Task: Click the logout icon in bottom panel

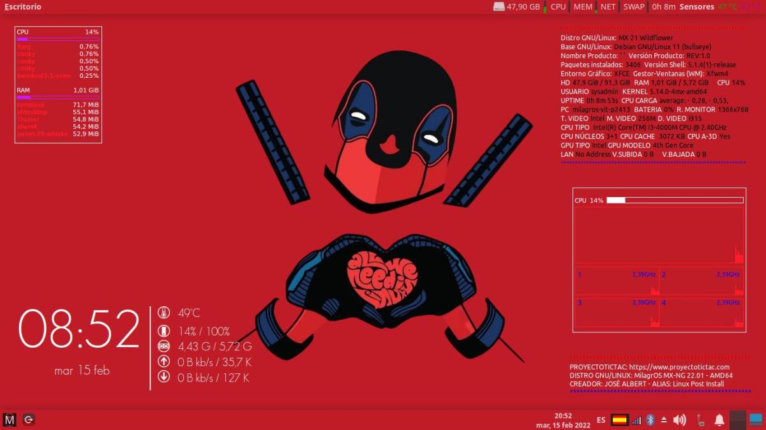Action: [29, 420]
